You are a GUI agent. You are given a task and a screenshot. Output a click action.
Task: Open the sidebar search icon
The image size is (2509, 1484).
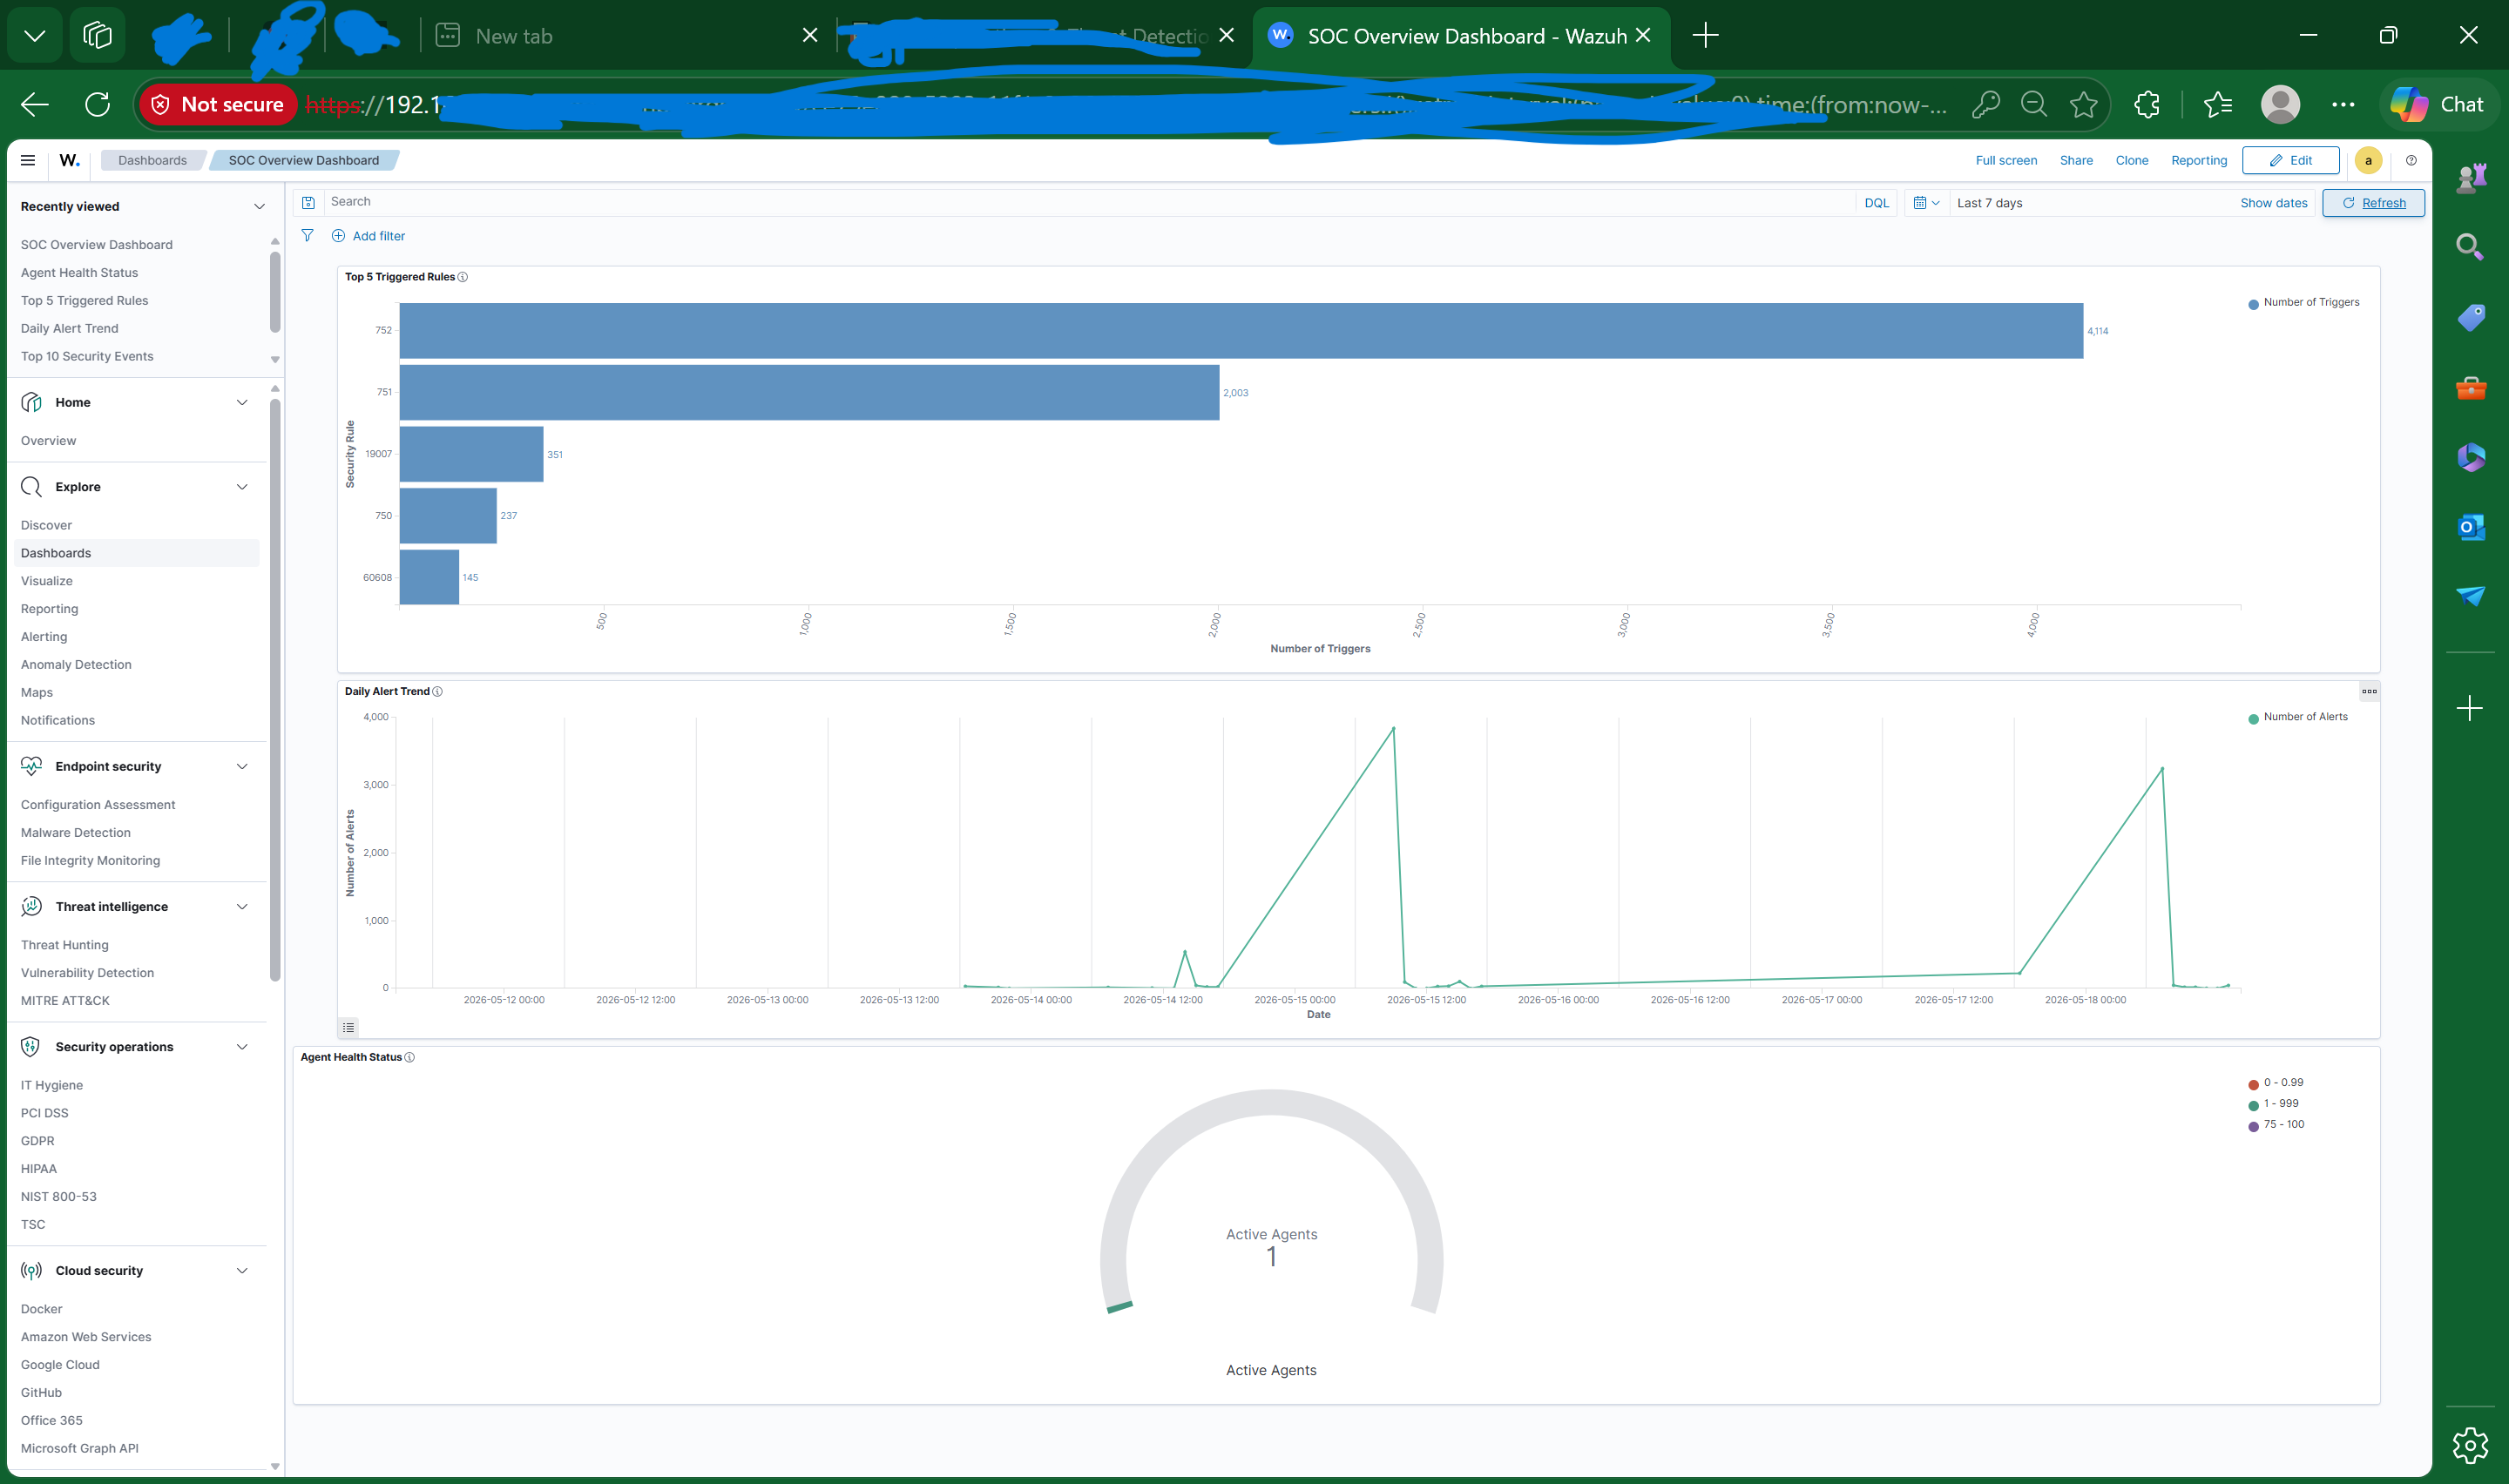pos(2470,246)
